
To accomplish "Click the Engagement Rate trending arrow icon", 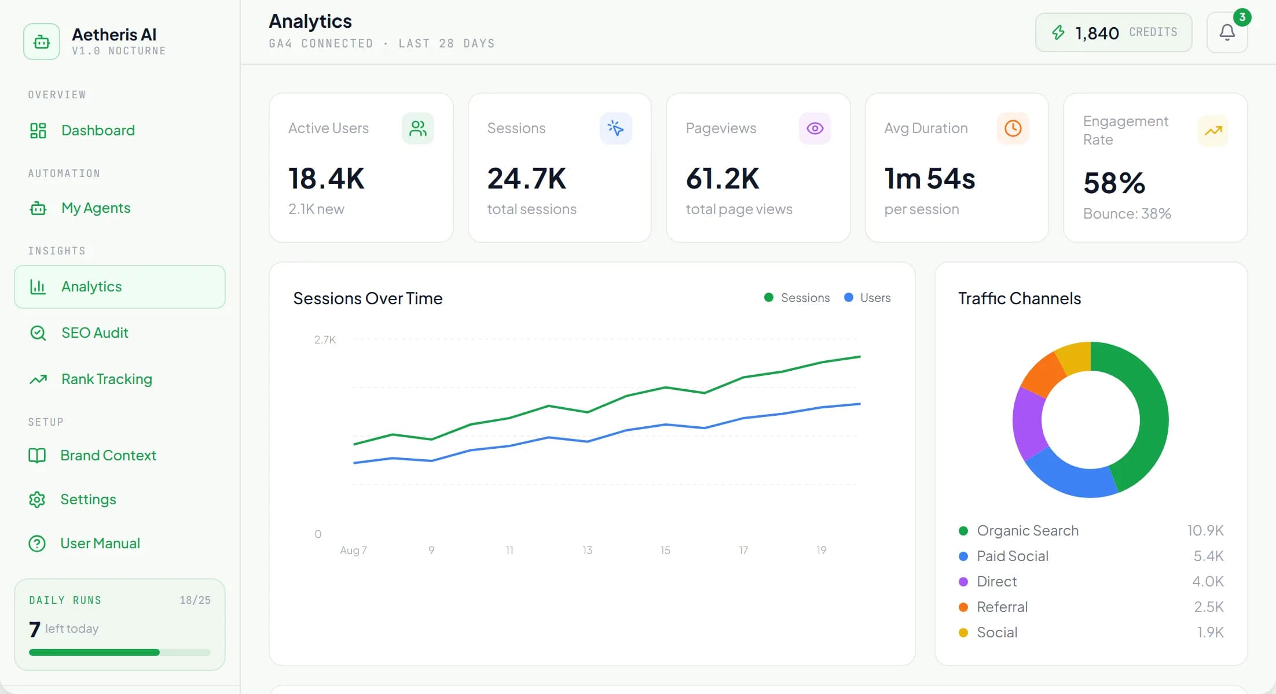I will coord(1213,131).
